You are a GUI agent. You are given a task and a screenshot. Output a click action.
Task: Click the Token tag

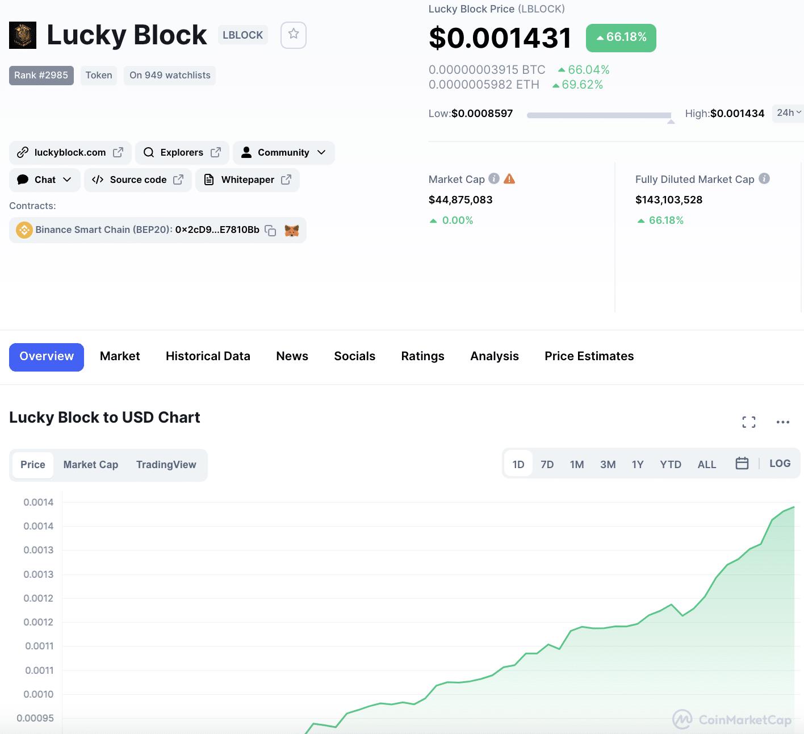click(x=99, y=75)
